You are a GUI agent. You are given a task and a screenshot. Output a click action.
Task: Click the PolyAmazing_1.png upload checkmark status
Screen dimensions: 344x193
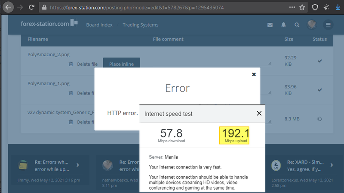(319, 90)
